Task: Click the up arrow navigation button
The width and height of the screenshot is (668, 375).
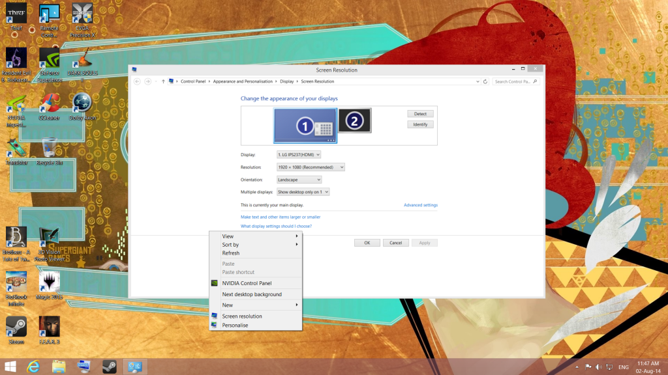Action: click(x=163, y=81)
